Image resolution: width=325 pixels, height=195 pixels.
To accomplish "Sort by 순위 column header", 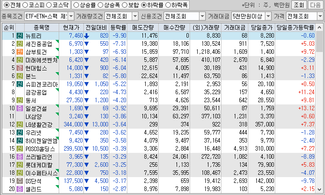I will pyautogui.click(x=9, y=27).
